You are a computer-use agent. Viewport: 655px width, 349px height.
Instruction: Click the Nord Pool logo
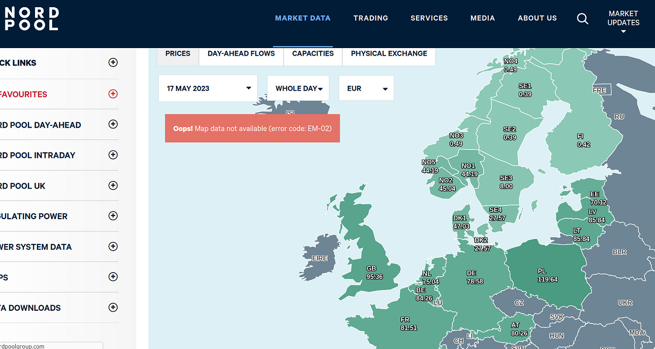tap(31, 18)
